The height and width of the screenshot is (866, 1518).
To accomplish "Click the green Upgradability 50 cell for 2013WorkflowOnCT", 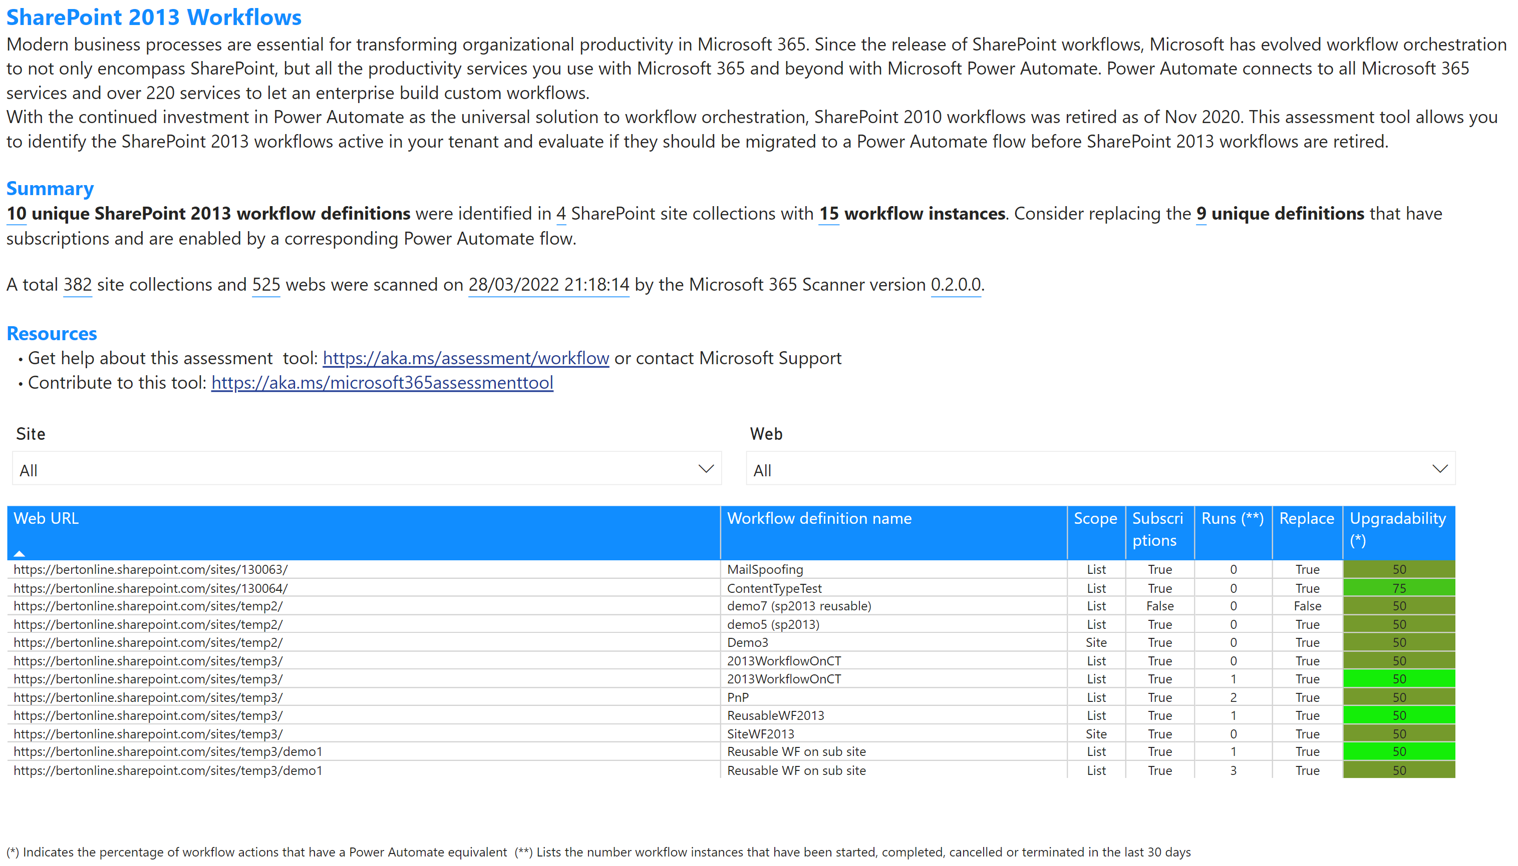I will (1399, 679).
